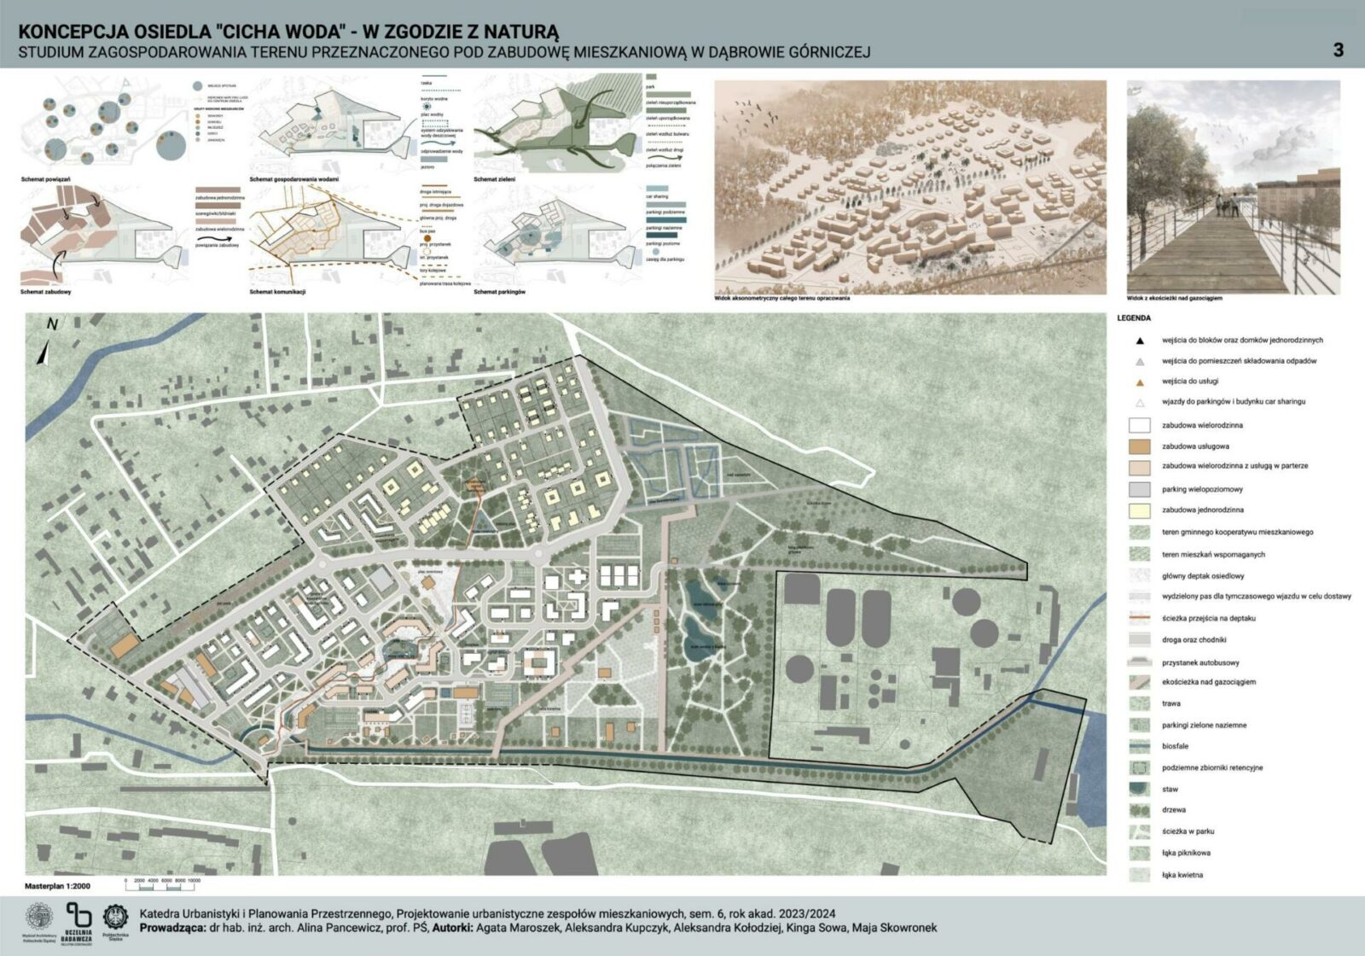Viewport: 1365px width, 956px height.
Task: Click the 'Schemat zabudowy' caption
Action: click(x=45, y=292)
